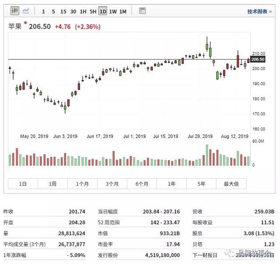Select the 5 minute interval
Image resolution: width=280 pixels, height=265 pixels.
53,12
